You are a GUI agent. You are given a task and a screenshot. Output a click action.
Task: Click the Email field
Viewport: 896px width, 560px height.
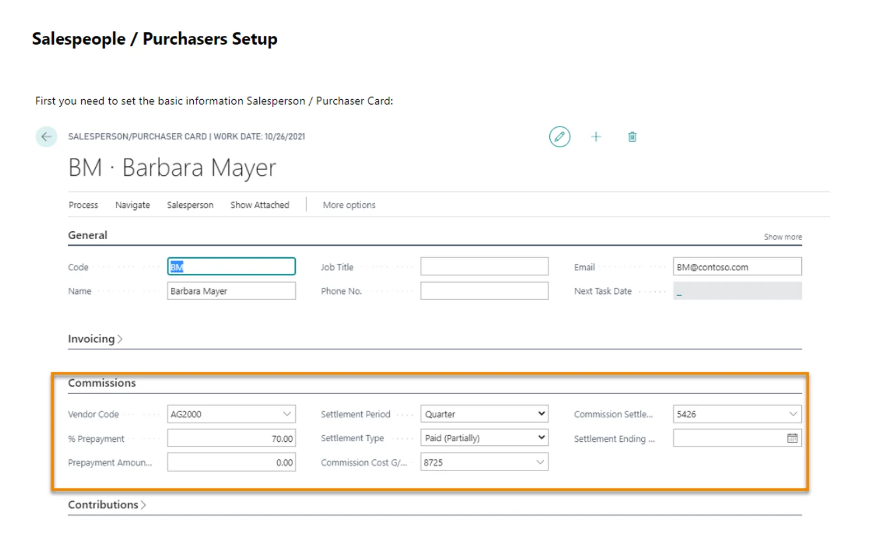738,267
